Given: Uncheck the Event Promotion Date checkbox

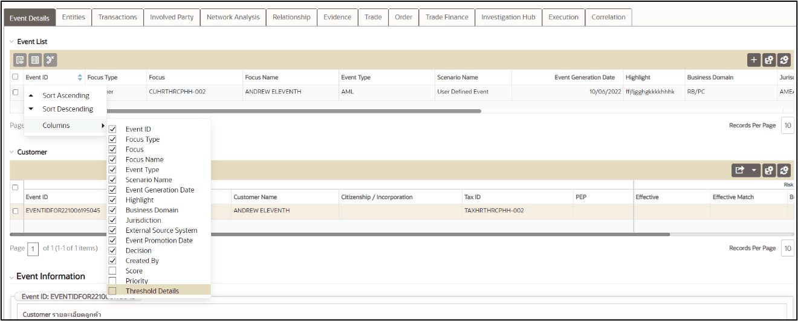Looking at the screenshot, I should coord(112,240).
